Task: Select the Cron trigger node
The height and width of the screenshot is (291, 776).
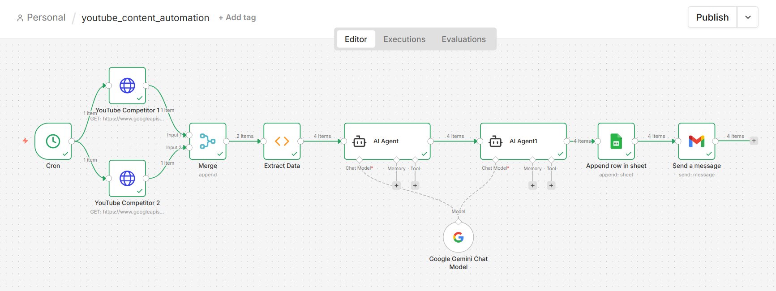Action: click(x=53, y=141)
